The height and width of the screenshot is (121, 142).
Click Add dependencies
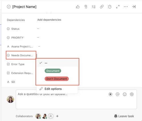[x=49, y=20]
